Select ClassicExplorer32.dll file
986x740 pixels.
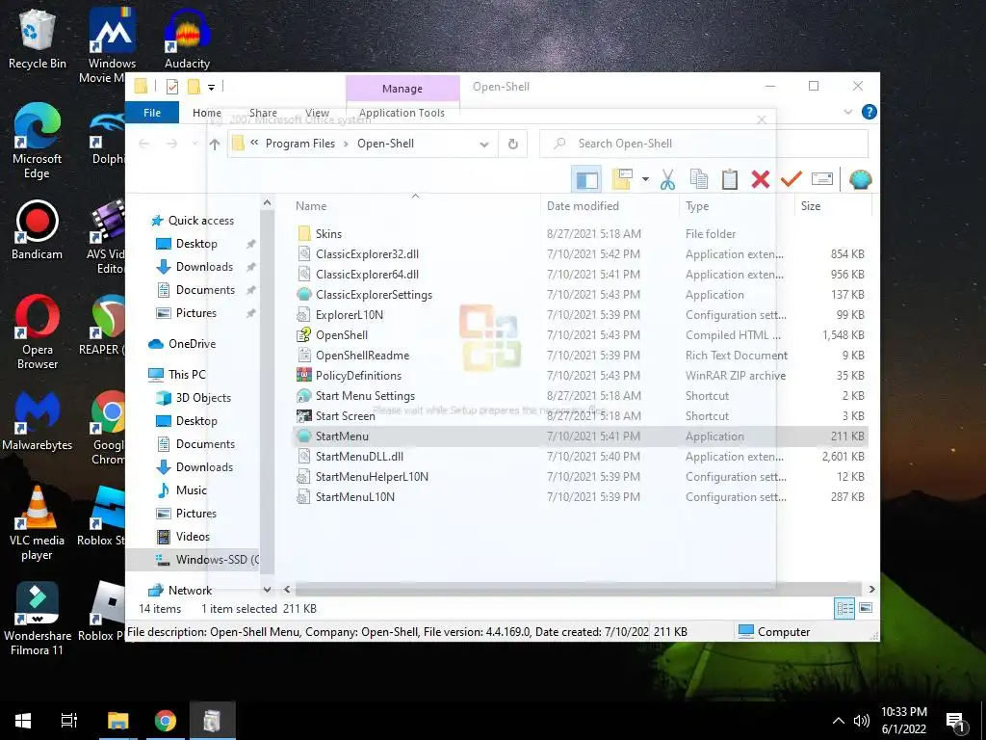(x=367, y=254)
